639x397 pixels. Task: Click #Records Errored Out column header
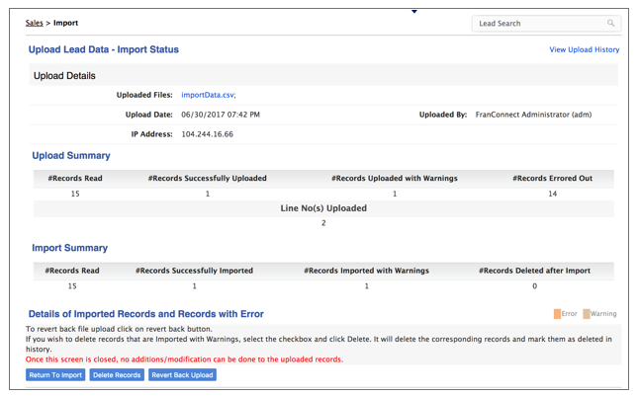(x=552, y=178)
